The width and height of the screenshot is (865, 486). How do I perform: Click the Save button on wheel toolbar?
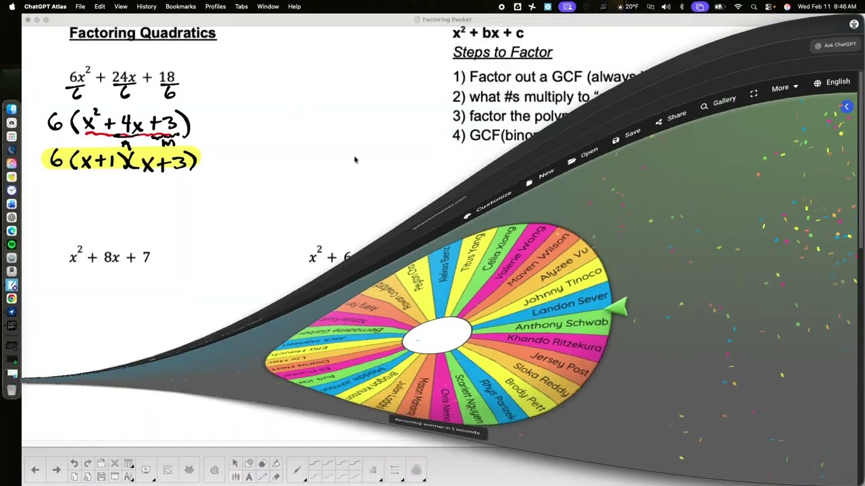pos(627,136)
